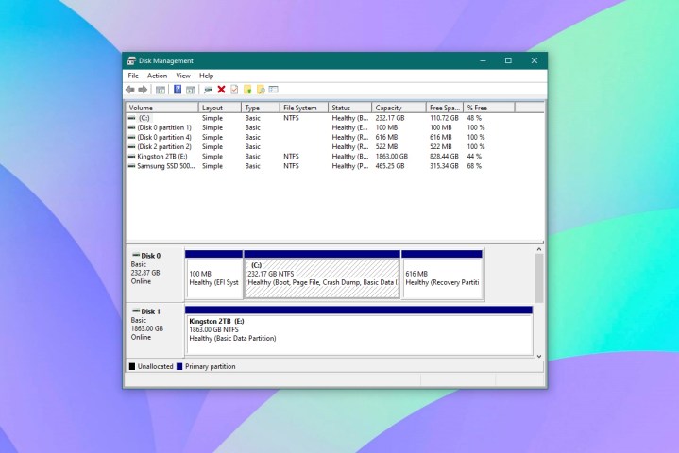Screen dimensions: 679x453
Task: Click the yellow folder Open toolbar icon
Action: pyautogui.click(x=247, y=90)
